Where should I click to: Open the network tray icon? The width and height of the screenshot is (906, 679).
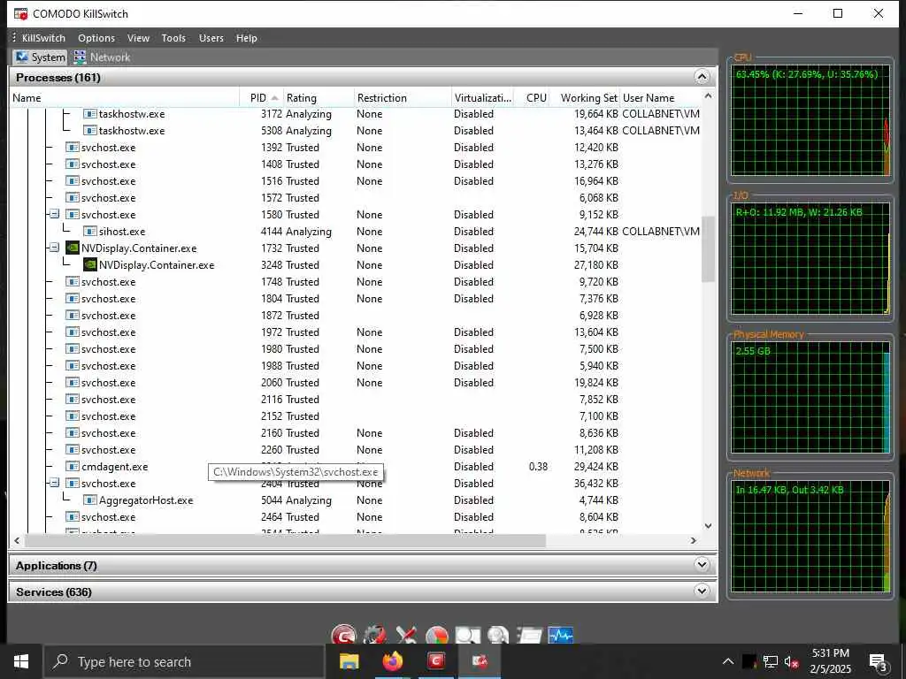pyautogui.click(x=771, y=661)
